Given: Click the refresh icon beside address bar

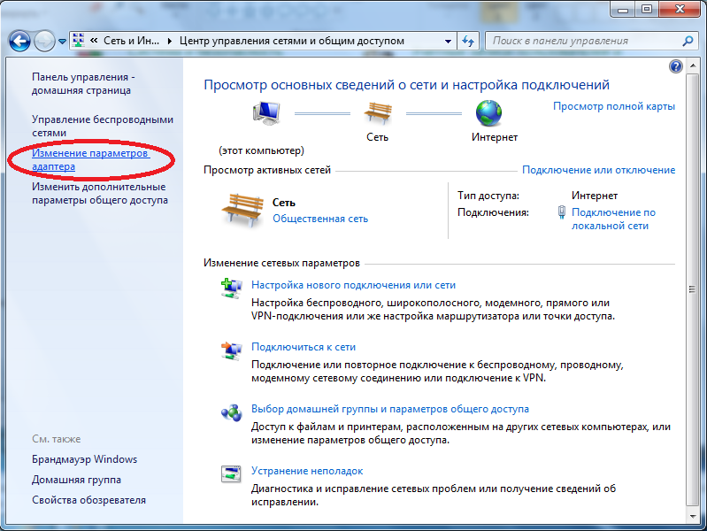Looking at the screenshot, I should (468, 41).
